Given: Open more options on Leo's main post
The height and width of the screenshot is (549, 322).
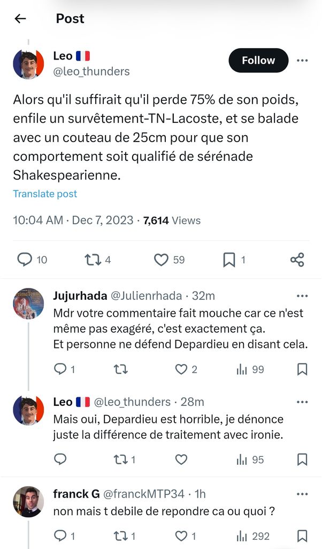Looking at the screenshot, I should coord(302,61).
